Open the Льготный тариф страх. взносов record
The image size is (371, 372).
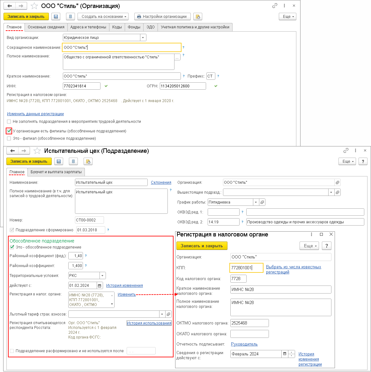click(x=168, y=314)
